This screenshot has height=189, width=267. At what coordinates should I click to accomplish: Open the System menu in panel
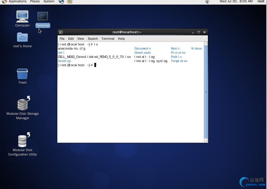pyautogui.click(x=49, y=2)
